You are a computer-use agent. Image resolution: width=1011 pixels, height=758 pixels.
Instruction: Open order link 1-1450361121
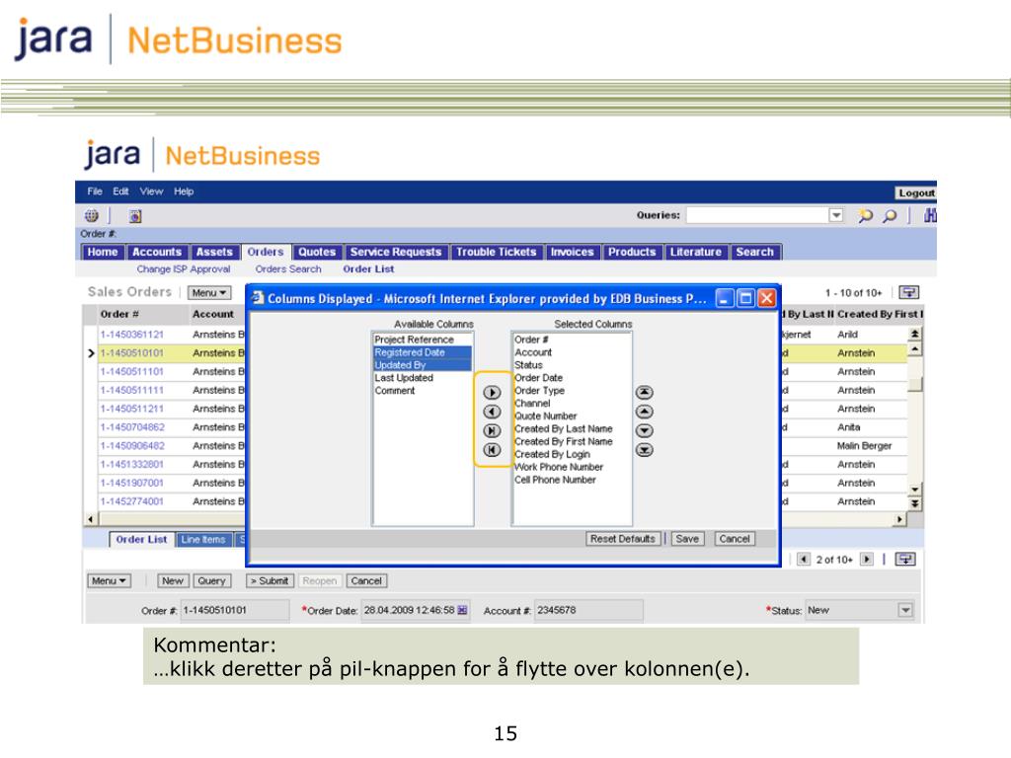coord(132,335)
